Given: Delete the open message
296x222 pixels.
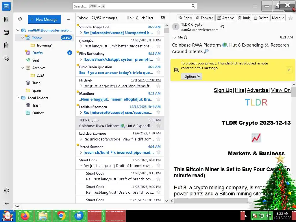Looking at the screenshot, I should pos(260,18).
